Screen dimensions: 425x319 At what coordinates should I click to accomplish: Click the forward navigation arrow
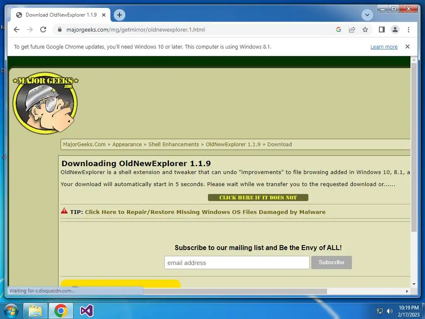click(30, 29)
